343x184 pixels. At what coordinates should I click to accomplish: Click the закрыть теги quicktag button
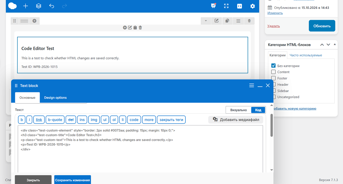[171, 120]
